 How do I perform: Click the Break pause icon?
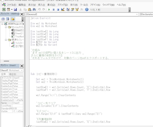click(54, 10)
